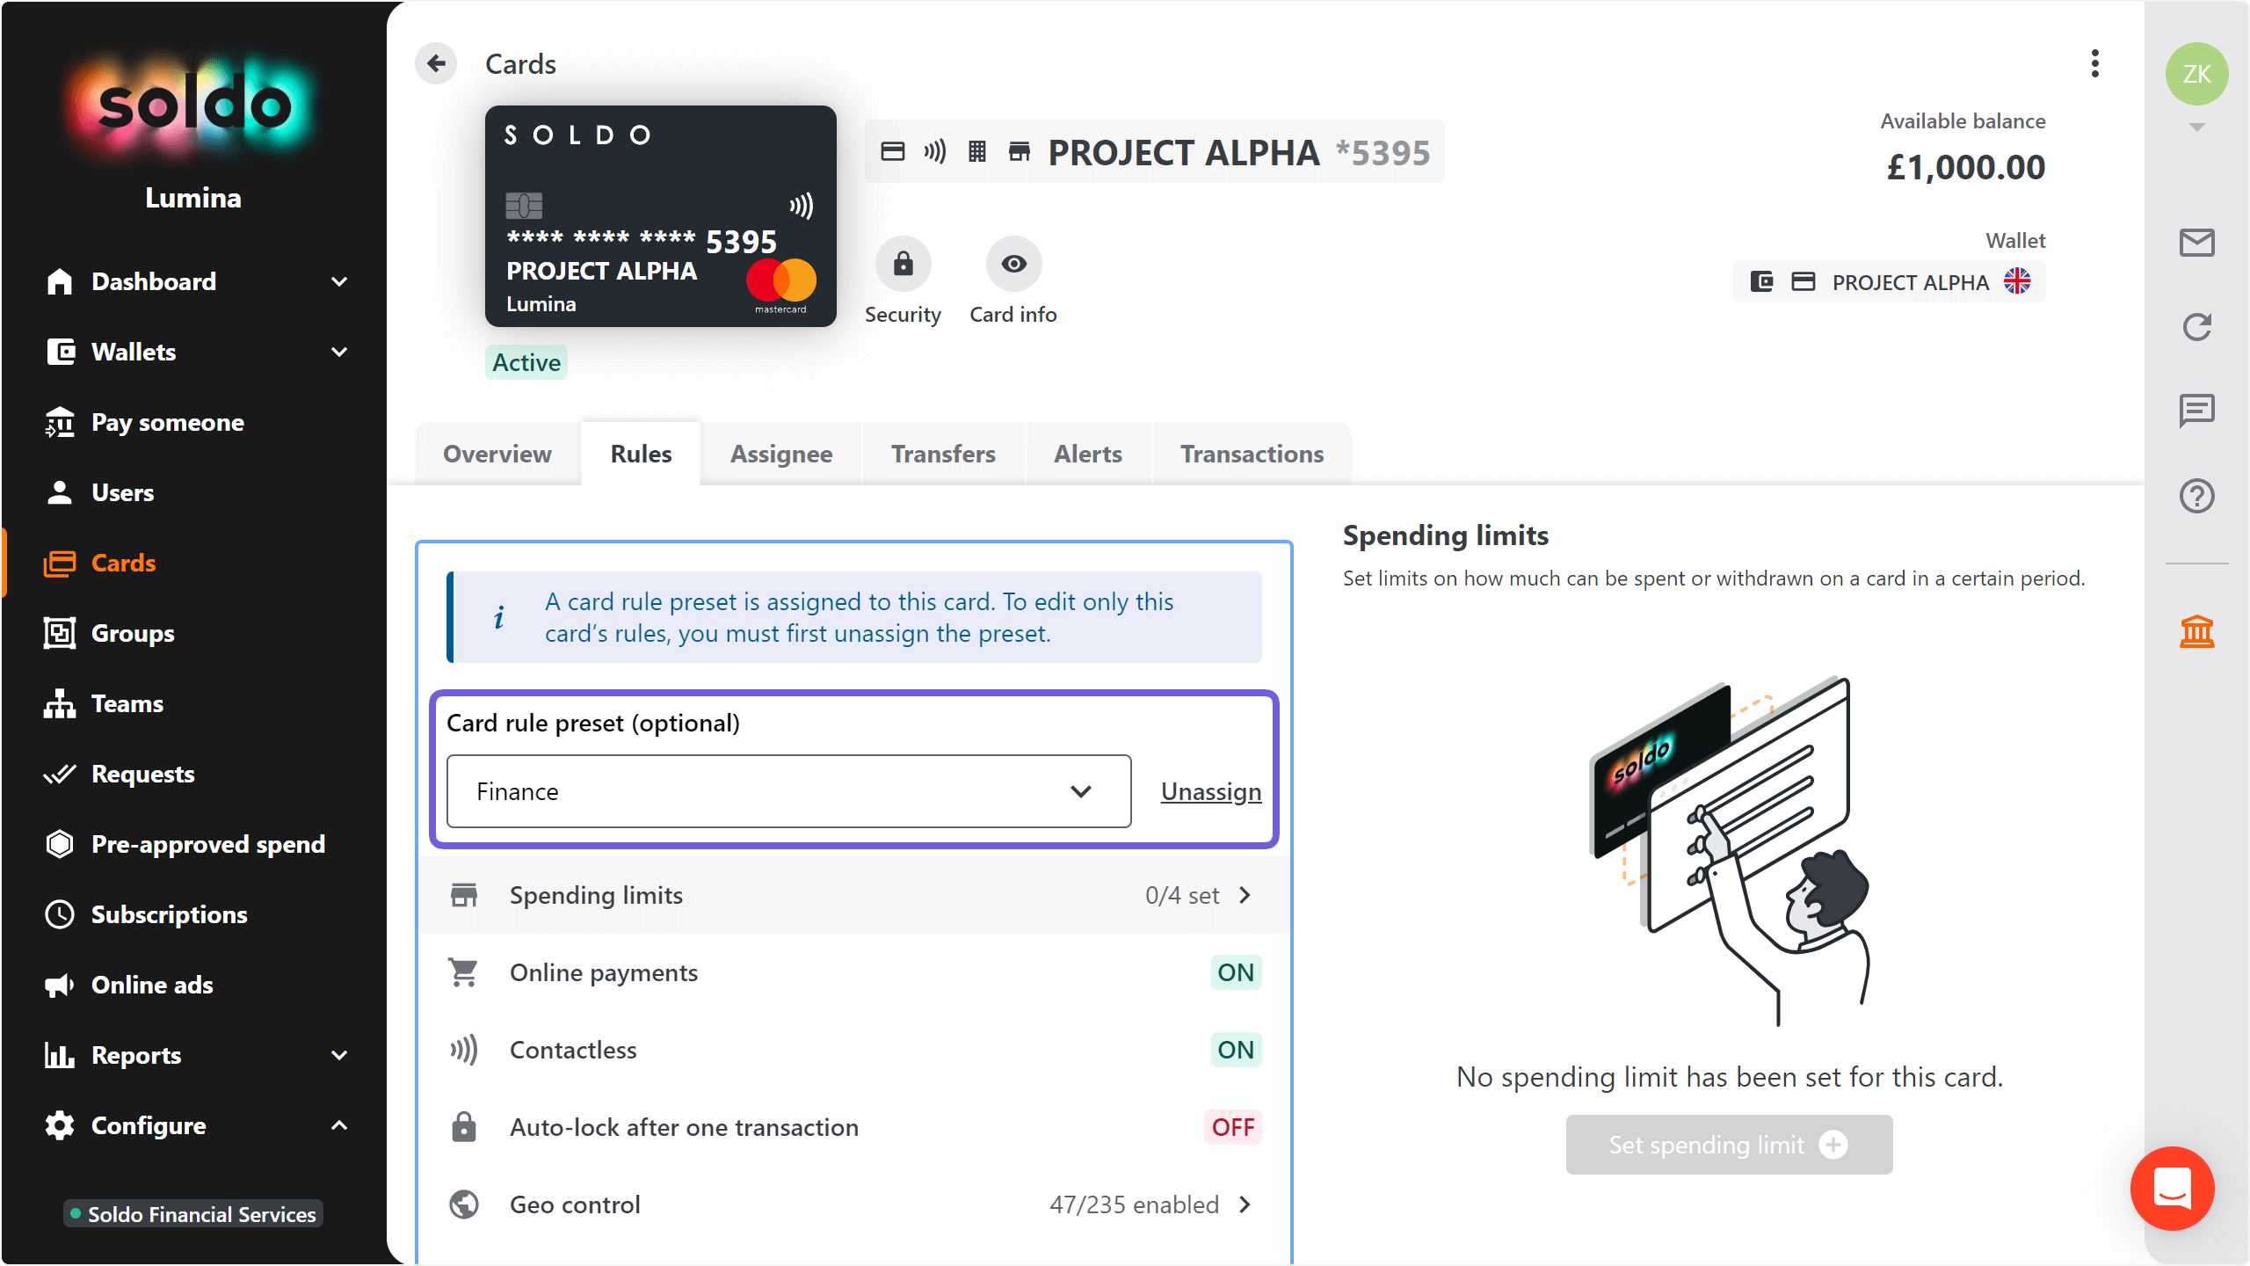Open the dropdown arrow below ZK avatar

click(2196, 127)
